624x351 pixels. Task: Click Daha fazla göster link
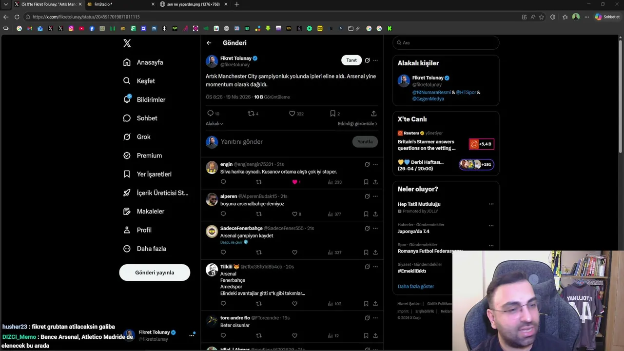[416, 287]
